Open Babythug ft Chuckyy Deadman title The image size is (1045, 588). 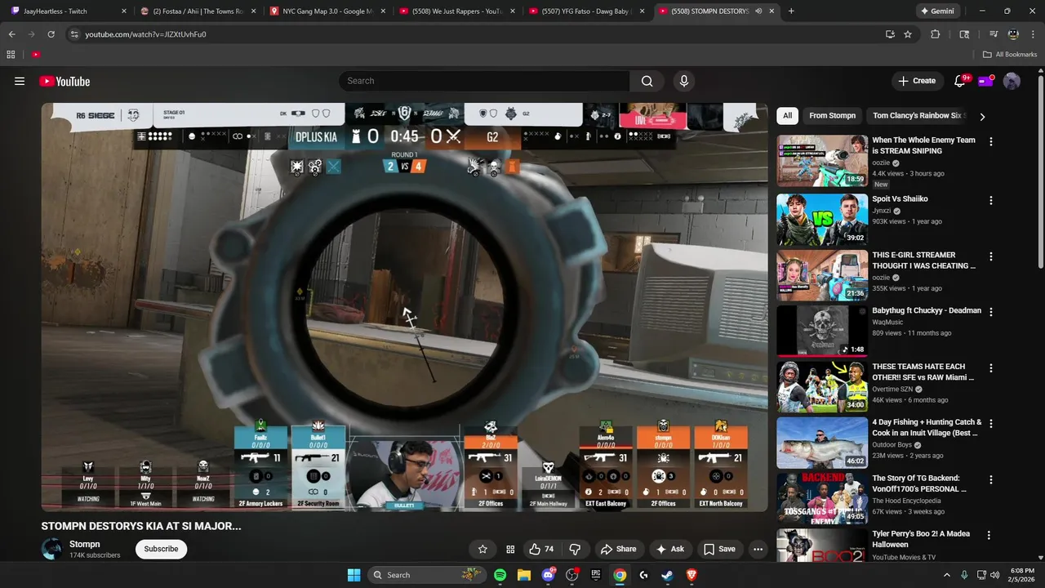(x=927, y=310)
